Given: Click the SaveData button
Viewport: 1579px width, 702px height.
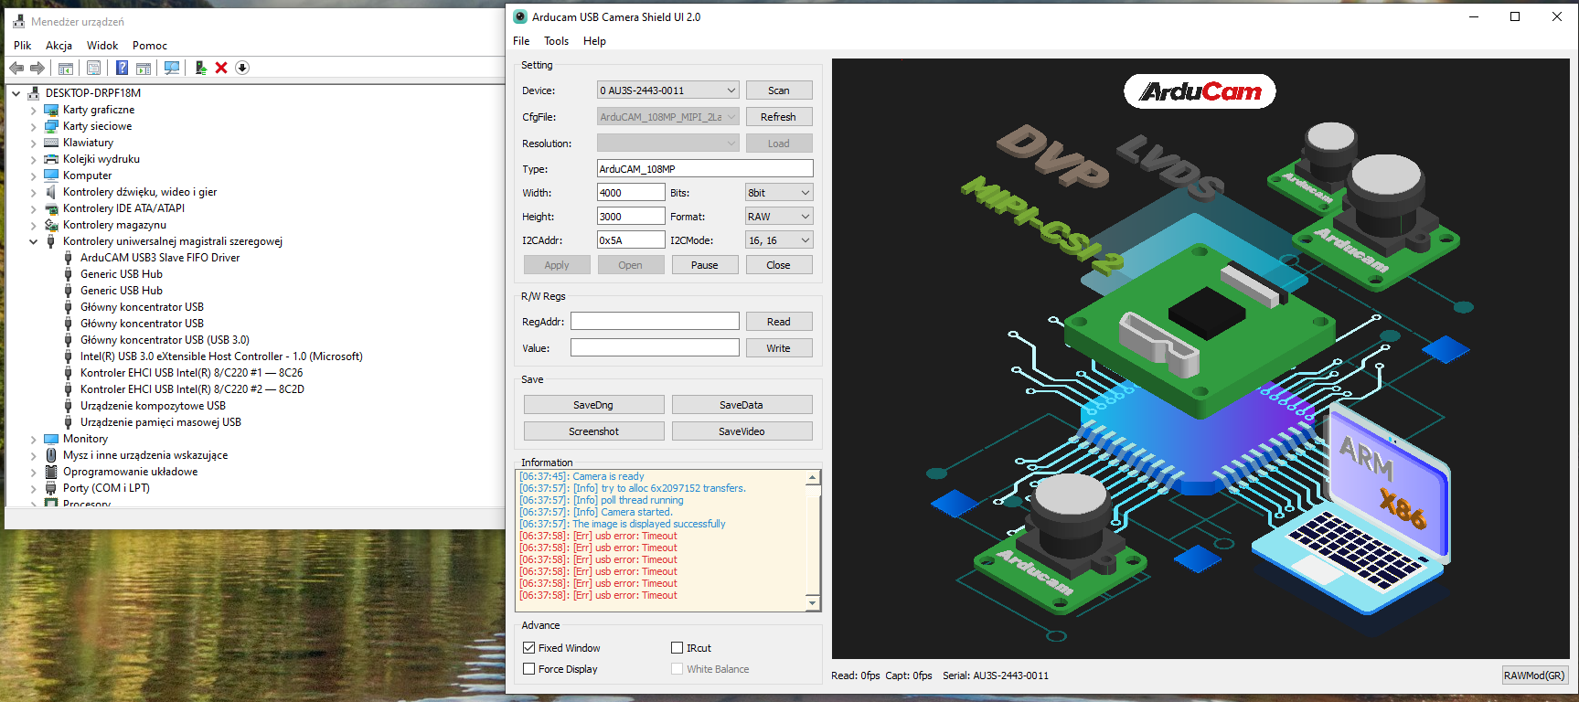Looking at the screenshot, I should [742, 405].
